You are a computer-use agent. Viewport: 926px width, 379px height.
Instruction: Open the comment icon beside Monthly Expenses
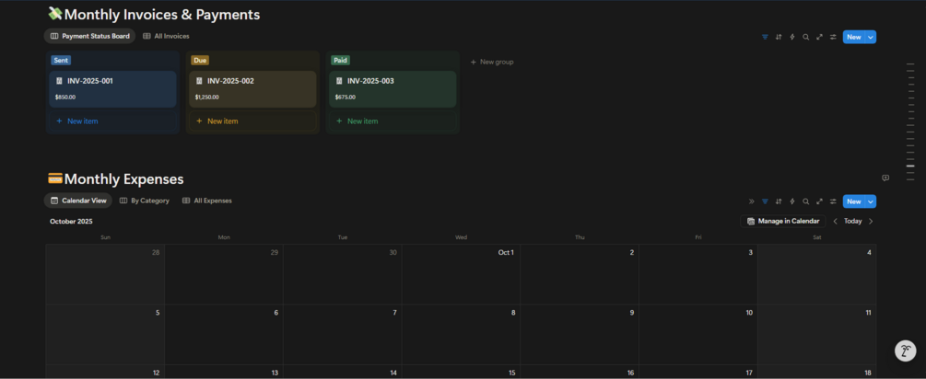click(x=885, y=178)
